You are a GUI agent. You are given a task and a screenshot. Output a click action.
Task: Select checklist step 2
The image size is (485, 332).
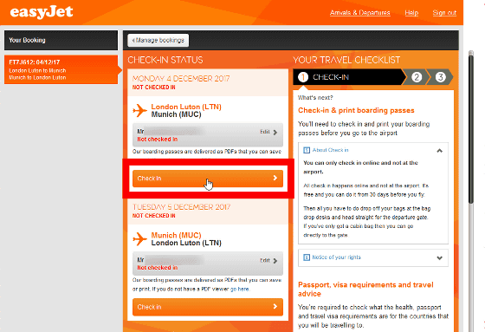(417, 77)
